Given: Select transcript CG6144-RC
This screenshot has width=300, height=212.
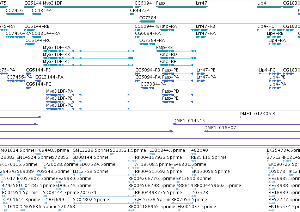Looking at the screenshot, I should (x=30, y=44).
